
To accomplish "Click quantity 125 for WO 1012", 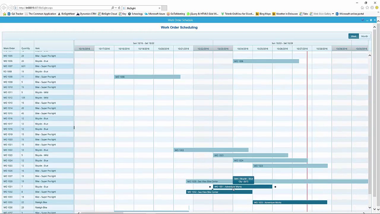I will click(23, 98).
